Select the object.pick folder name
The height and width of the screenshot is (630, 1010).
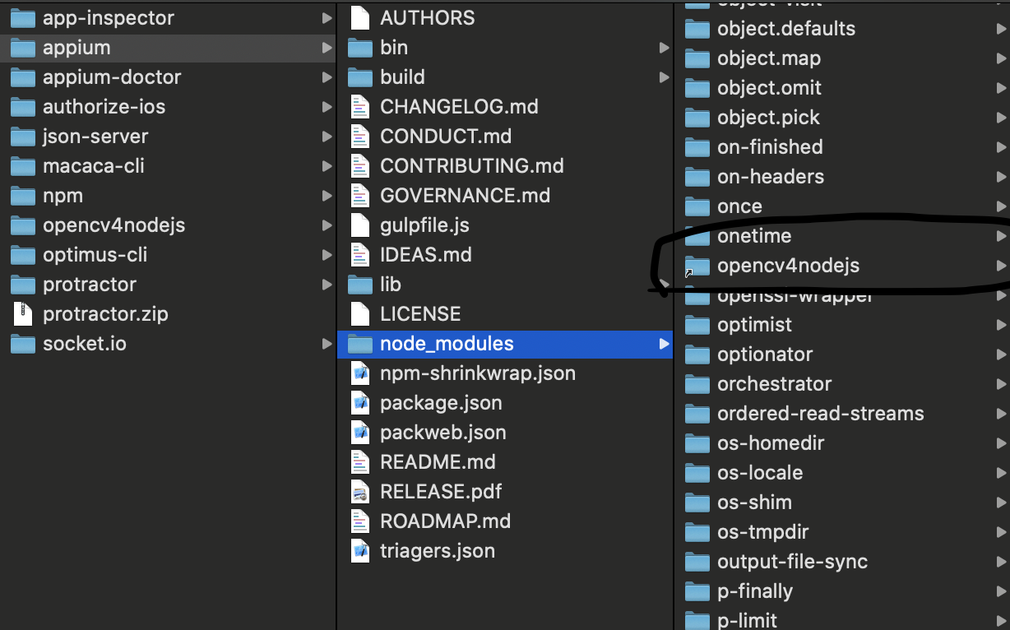coord(768,118)
